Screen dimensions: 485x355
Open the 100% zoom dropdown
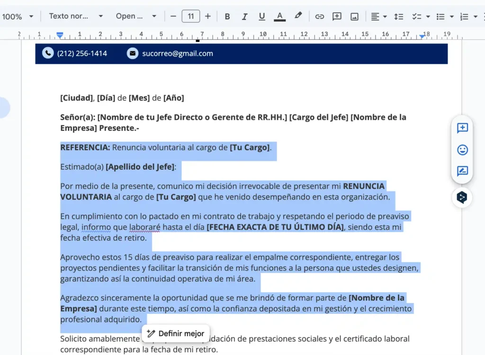click(x=18, y=17)
